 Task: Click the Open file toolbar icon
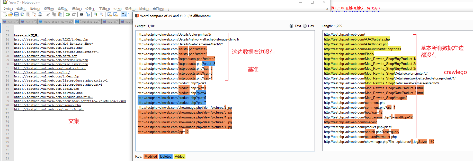pos(11,14)
